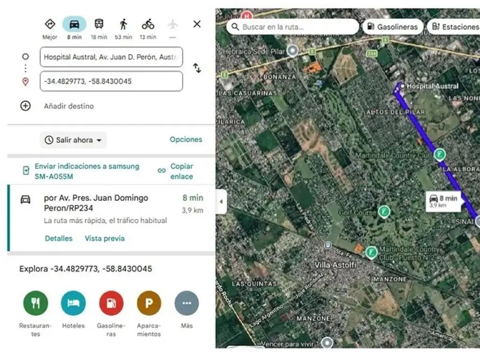The height and width of the screenshot is (360, 480).
Task: Open route Detalles
Action: (x=59, y=238)
